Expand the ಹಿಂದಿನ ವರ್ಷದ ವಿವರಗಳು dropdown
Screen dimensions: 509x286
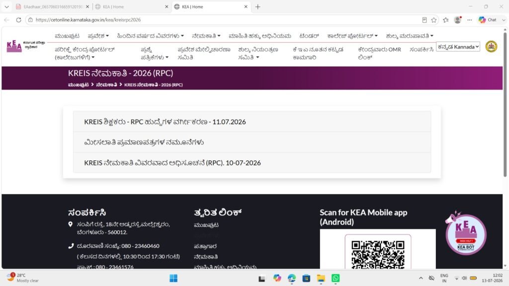(x=150, y=36)
